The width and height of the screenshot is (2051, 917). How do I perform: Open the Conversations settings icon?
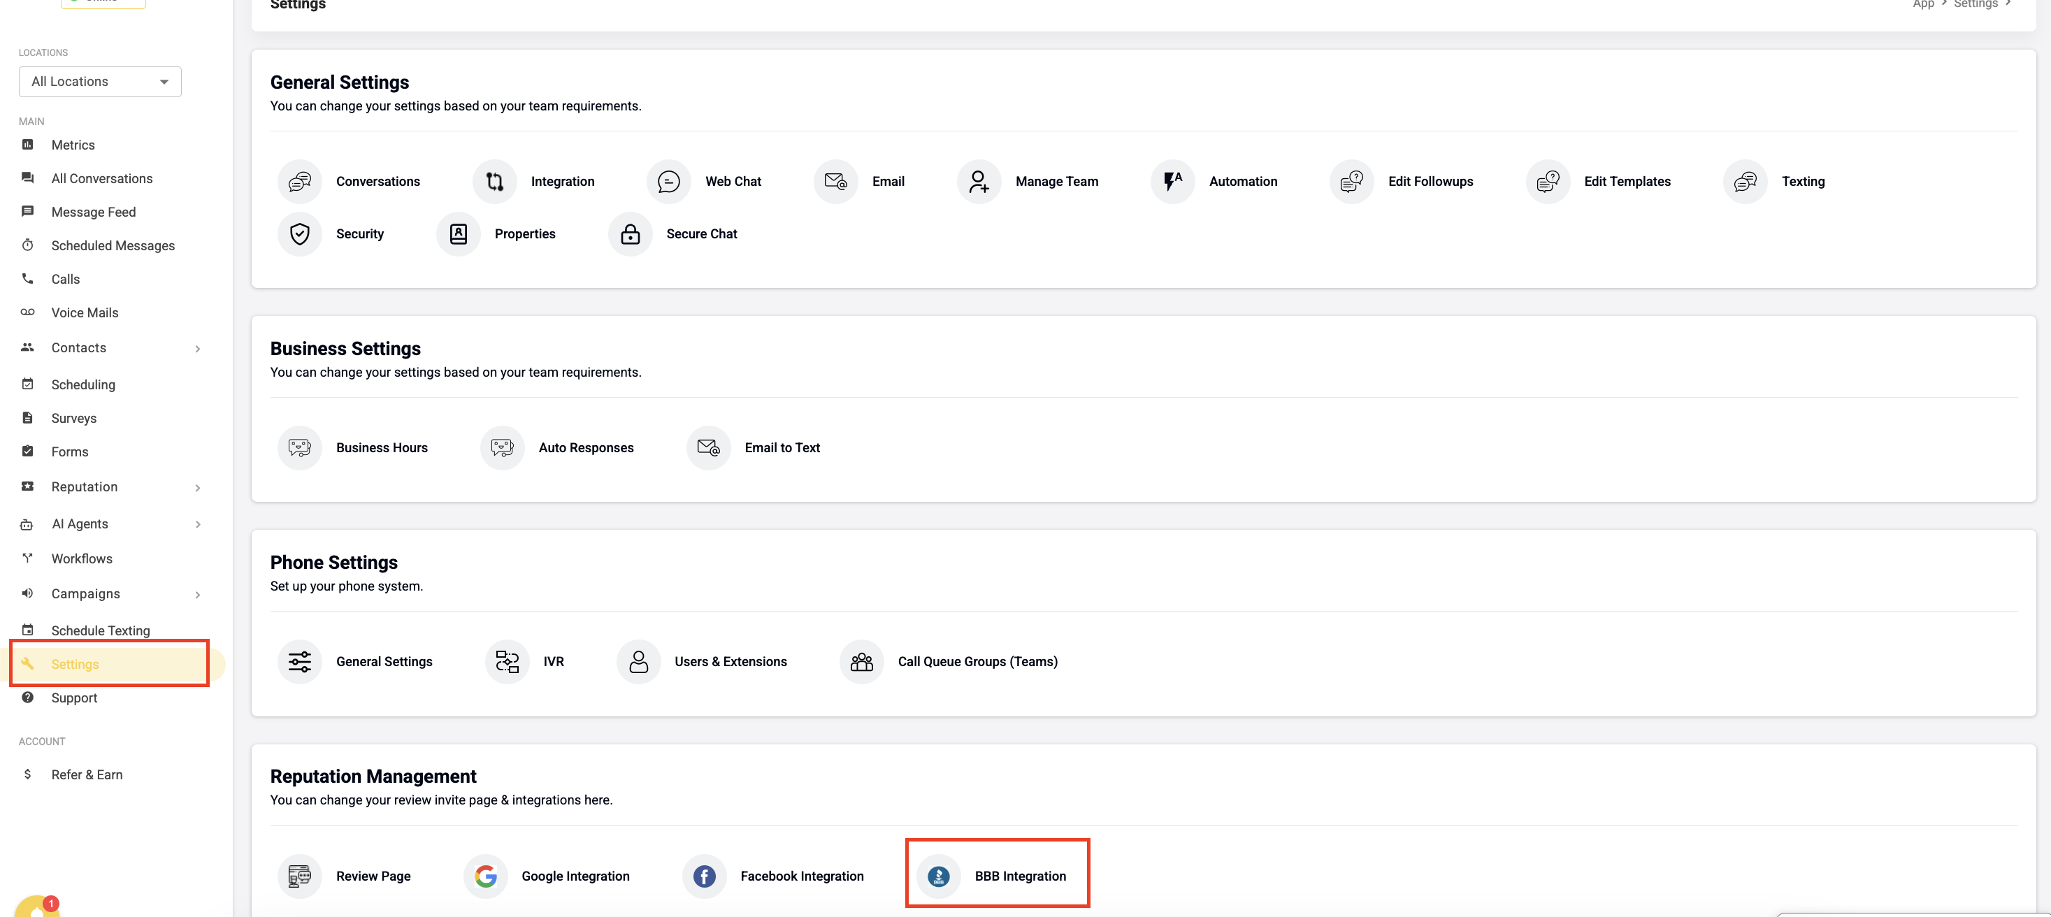pyautogui.click(x=299, y=182)
